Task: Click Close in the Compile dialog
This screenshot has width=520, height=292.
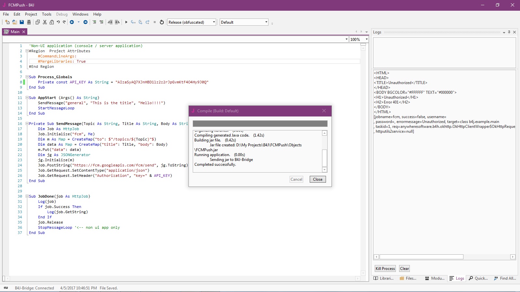Action: point(318,179)
